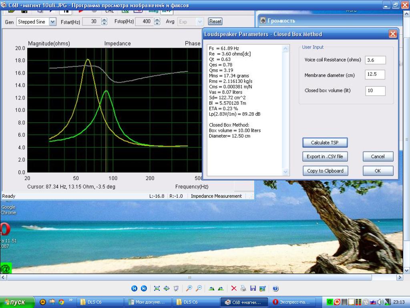Click the Fstart(Hz) field showing 30

point(92,22)
